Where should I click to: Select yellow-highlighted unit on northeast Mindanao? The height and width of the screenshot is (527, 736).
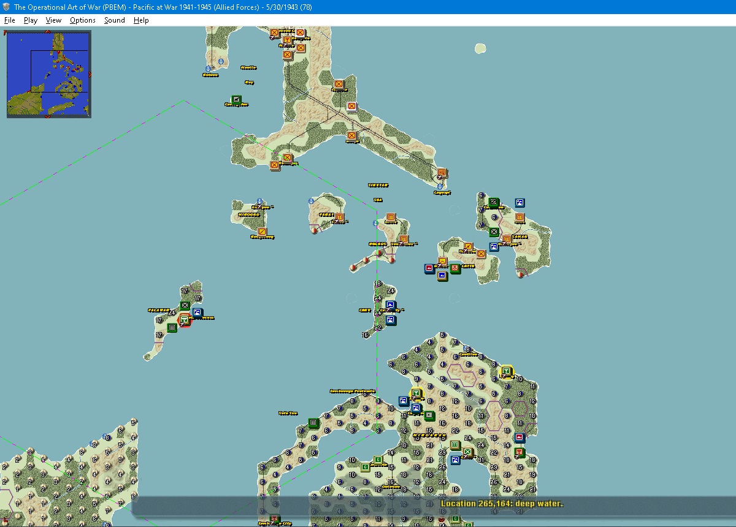tap(507, 371)
